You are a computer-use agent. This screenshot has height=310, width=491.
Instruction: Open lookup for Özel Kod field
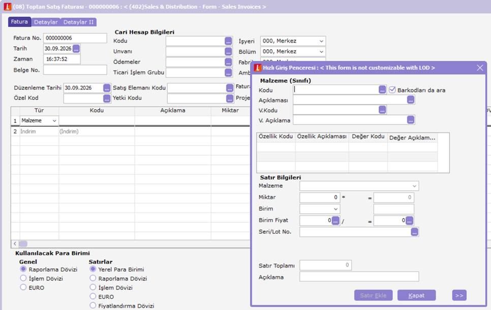click(107, 98)
